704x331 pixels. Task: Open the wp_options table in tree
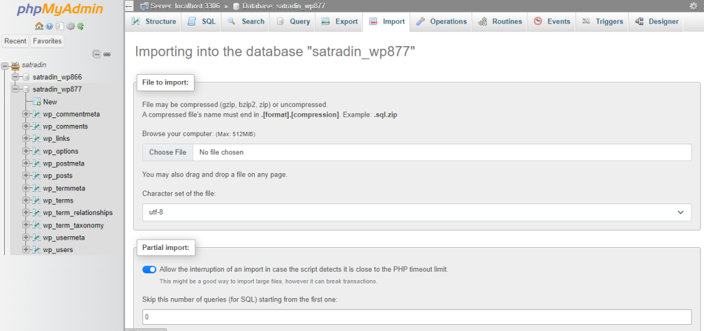tap(60, 151)
